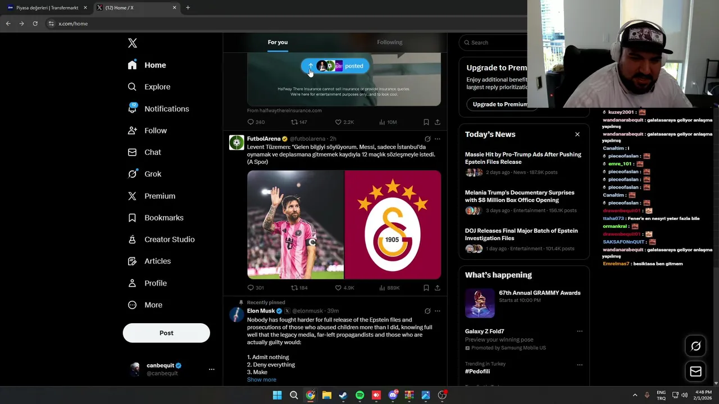Open Spotify from the taskbar
The width and height of the screenshot is (719, 404).
coord(360,396)
